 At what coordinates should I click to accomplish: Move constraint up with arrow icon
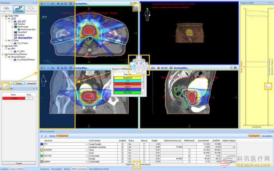click(x=42, y=136)
